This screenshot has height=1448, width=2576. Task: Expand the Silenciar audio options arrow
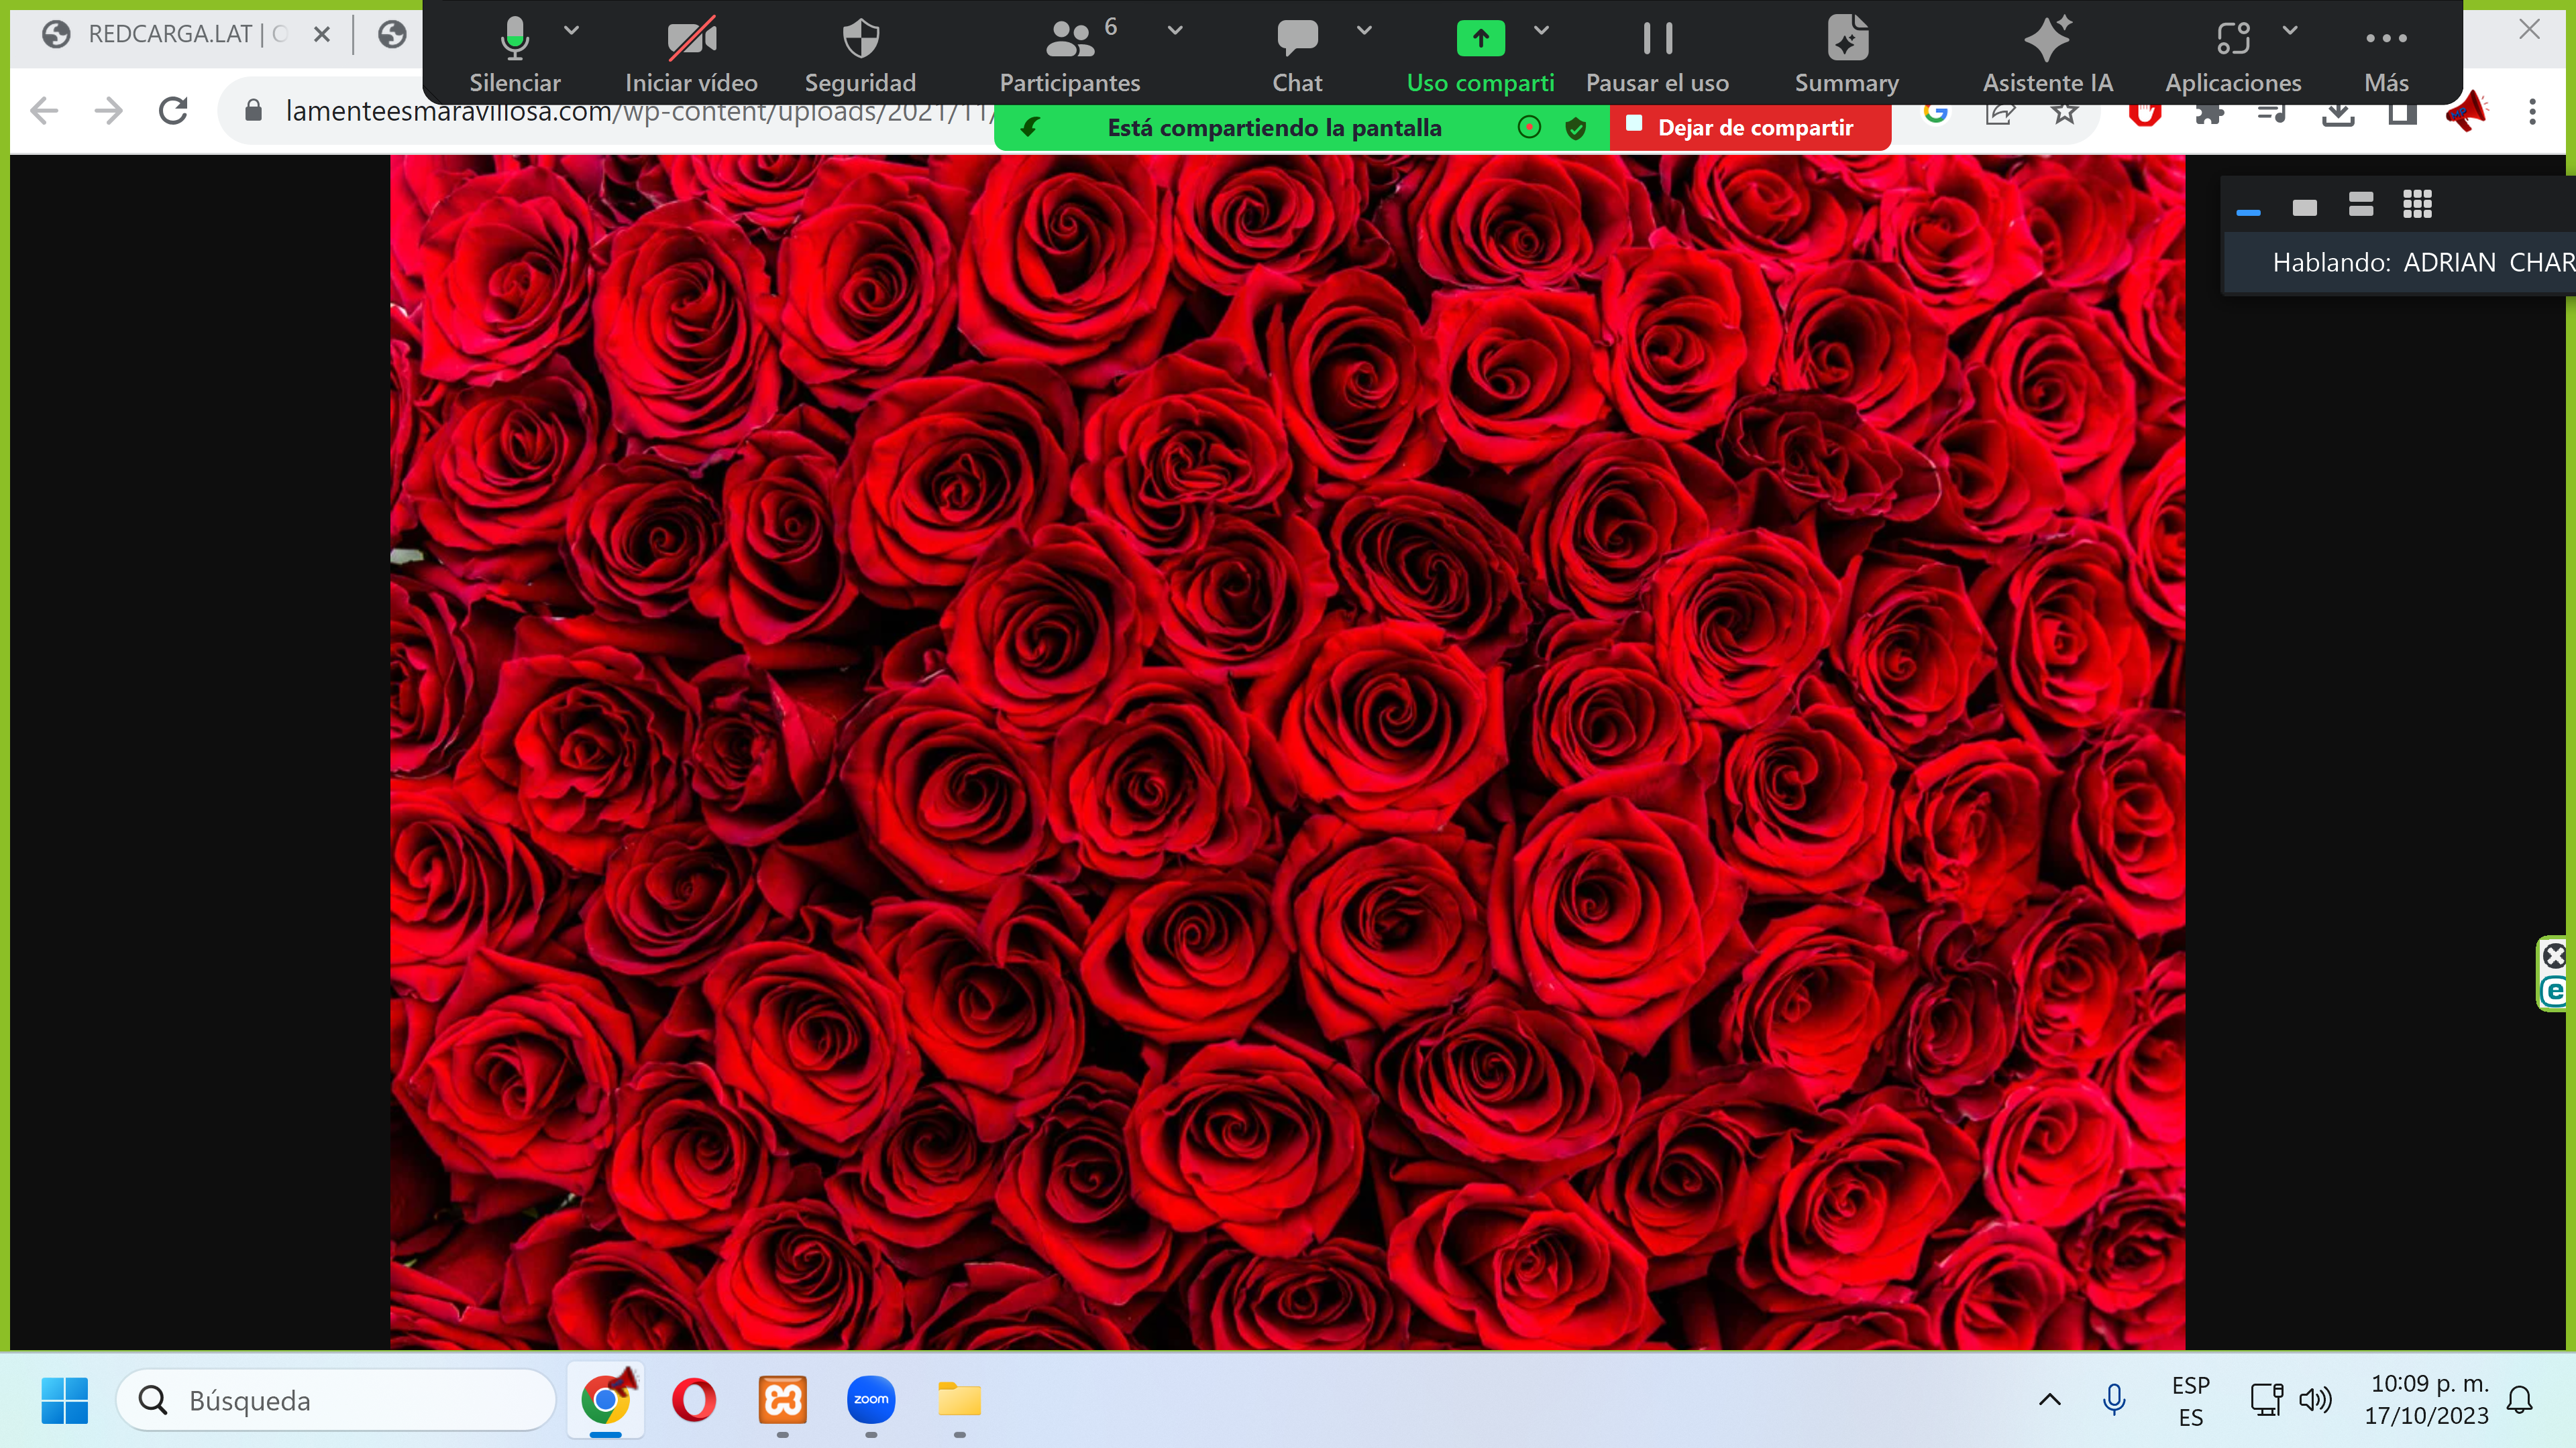click(x=571, y=30)
